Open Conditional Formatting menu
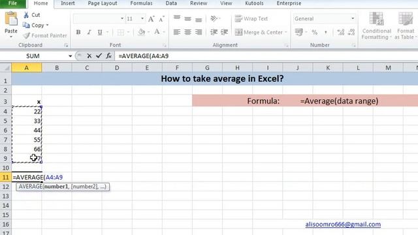The image size is (418, 235). click(376, 26)
